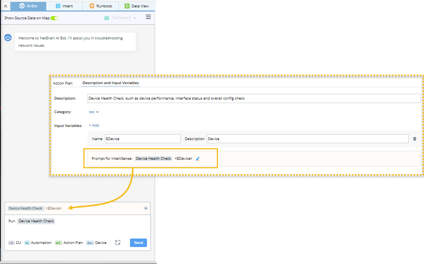Edit the IntelliSense prompt with pencil icon
The width and height of the screenshot is (424, 264).
coord(198,159)
